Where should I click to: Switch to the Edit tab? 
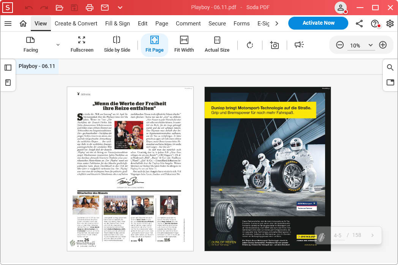143,24
